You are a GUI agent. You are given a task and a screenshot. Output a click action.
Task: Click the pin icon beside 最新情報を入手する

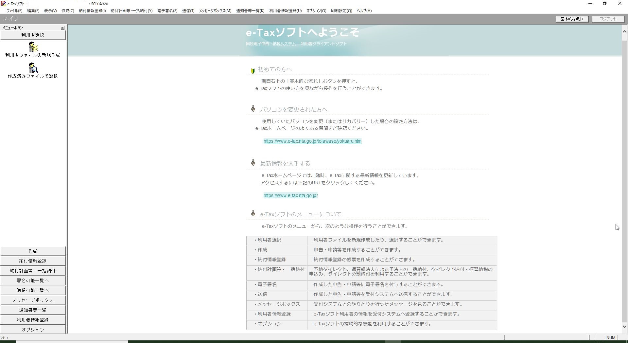pos(253,162)
